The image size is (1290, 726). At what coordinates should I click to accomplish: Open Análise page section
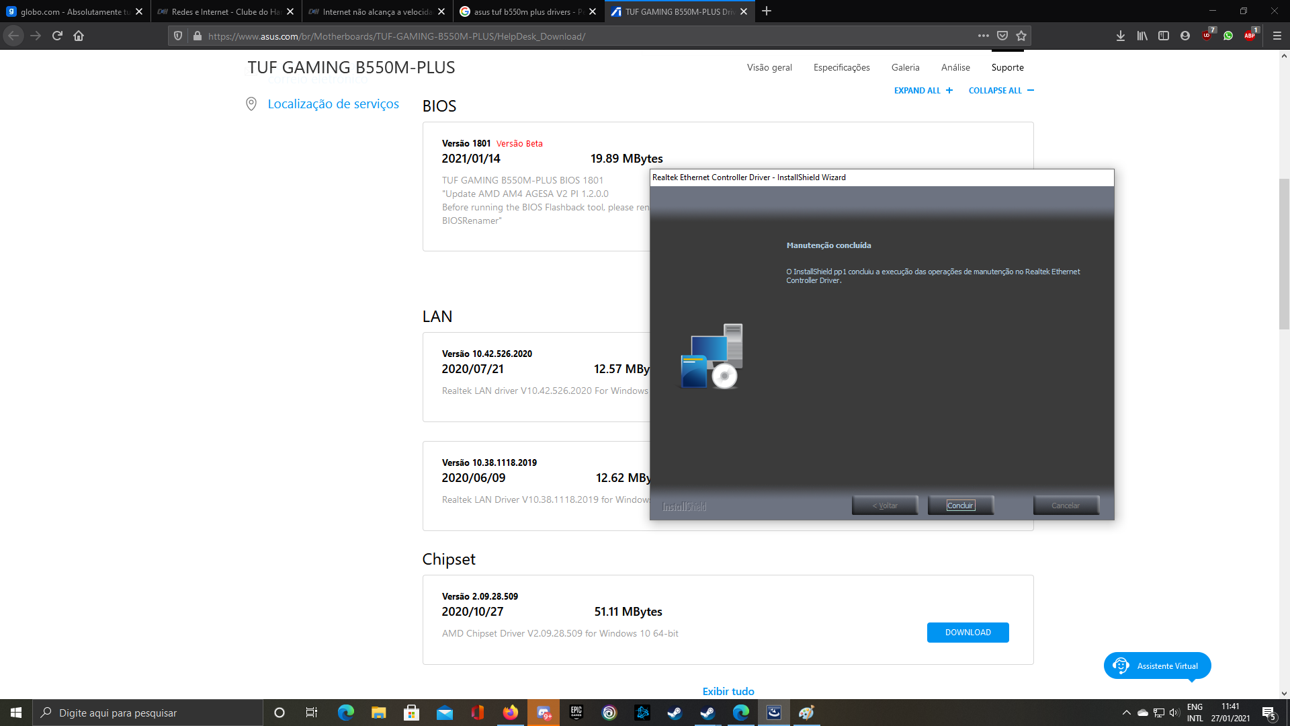click(955, 67)
